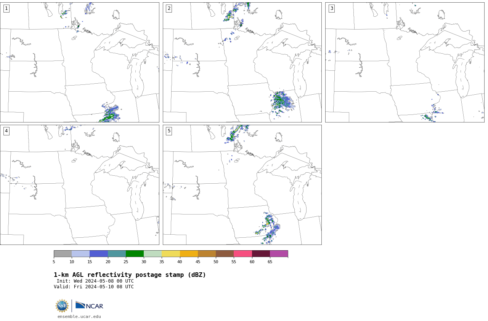Open ensemble member 5 reflectivity map
The image size is (488, 321).
[242, 185]
